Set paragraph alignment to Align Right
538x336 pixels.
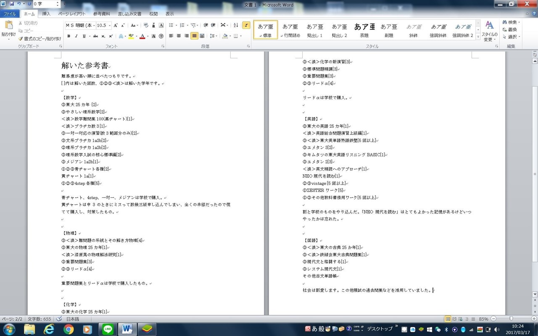pyautogui.click(x=186, y=36)
